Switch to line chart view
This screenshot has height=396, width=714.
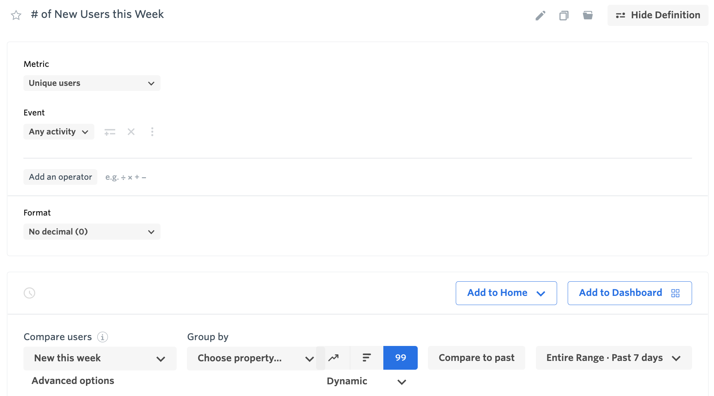click(x=334, y=358)
